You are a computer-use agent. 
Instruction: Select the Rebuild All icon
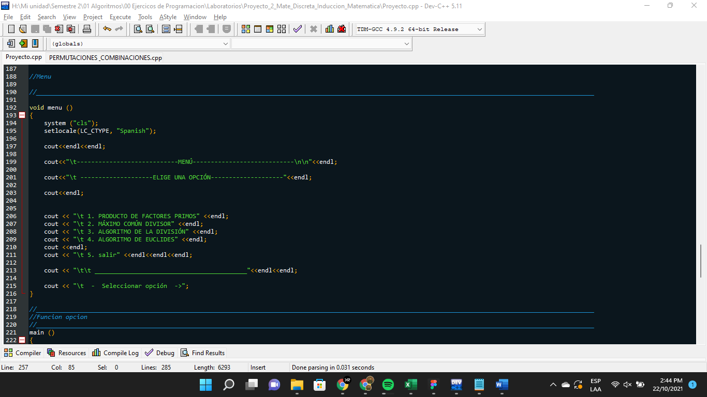pos(281,29)
